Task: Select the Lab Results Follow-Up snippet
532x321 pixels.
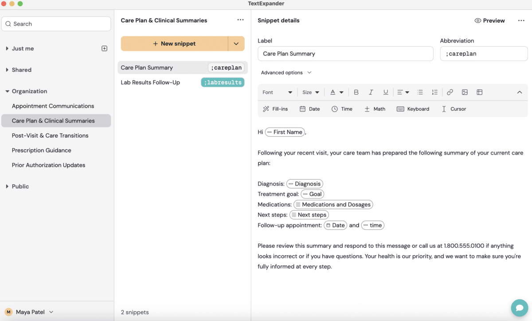Action: (182, 82)
